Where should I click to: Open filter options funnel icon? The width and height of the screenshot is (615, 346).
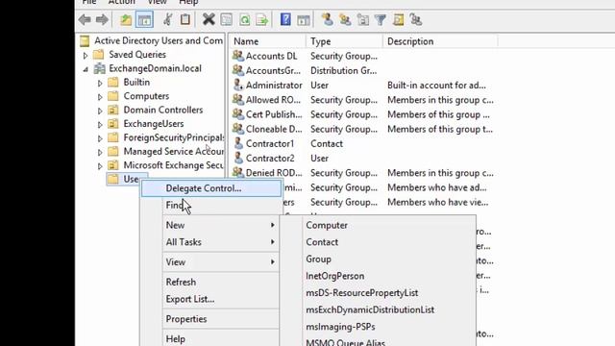pos(381,19)
